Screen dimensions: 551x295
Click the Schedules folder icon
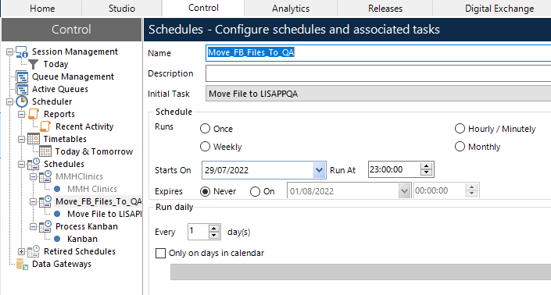[x=34, y=164]
